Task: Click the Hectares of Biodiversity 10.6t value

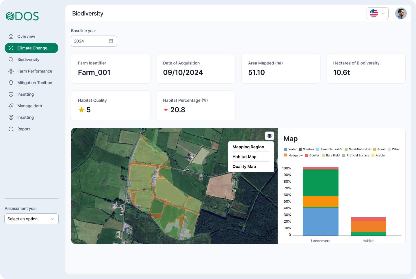Action: coord(341,73)
